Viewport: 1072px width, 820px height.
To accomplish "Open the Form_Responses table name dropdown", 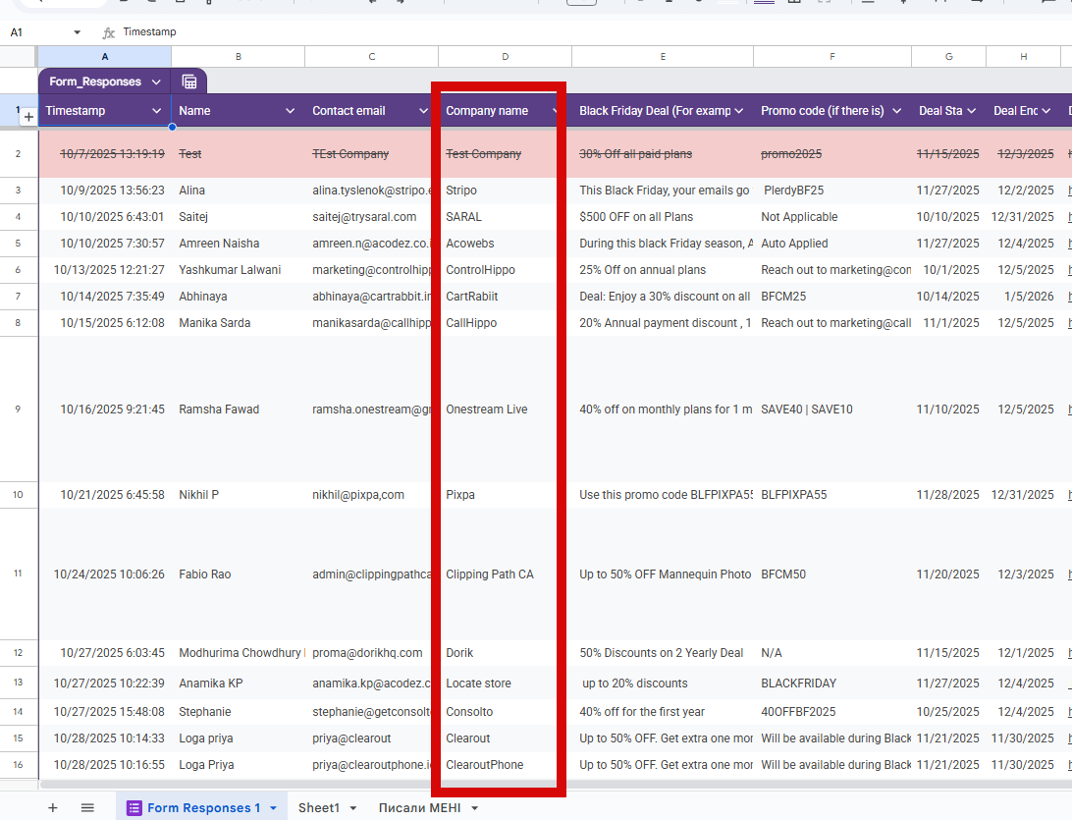I will (x=156, y=82).
